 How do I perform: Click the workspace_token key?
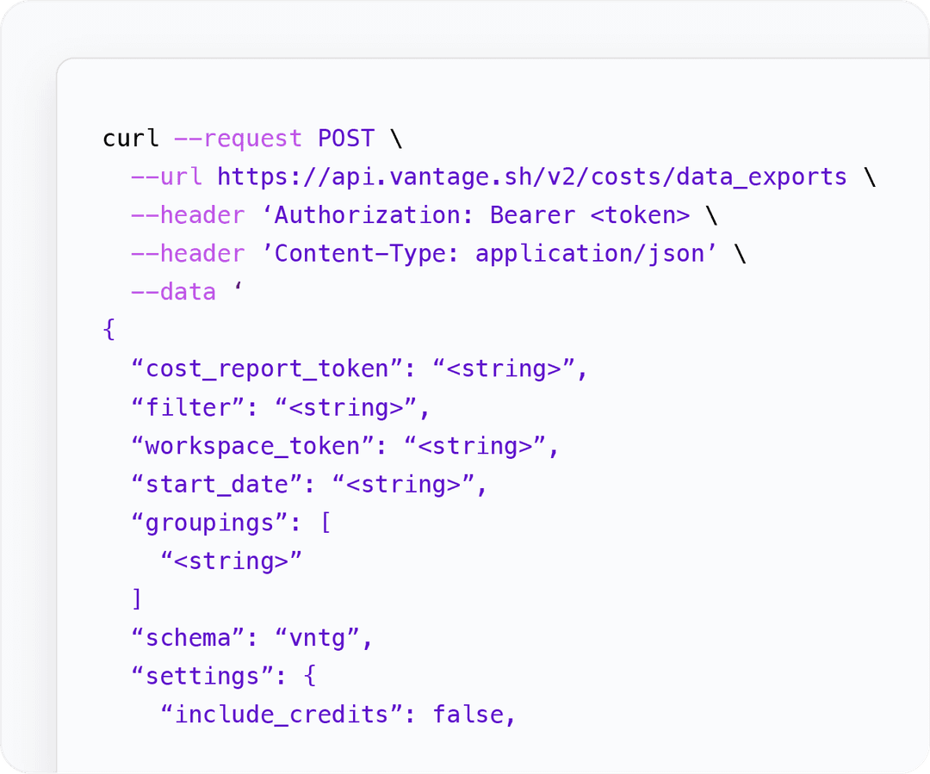(x=252, y=446)
